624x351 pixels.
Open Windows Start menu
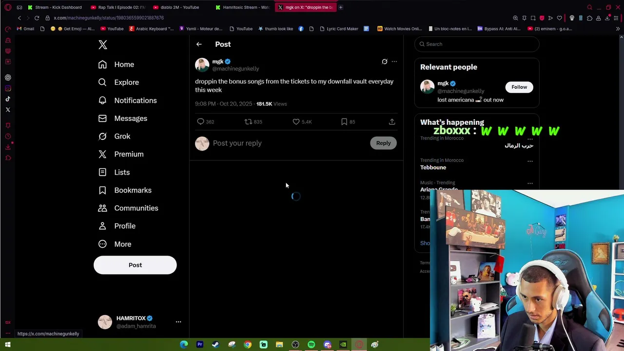click(8, 345)
